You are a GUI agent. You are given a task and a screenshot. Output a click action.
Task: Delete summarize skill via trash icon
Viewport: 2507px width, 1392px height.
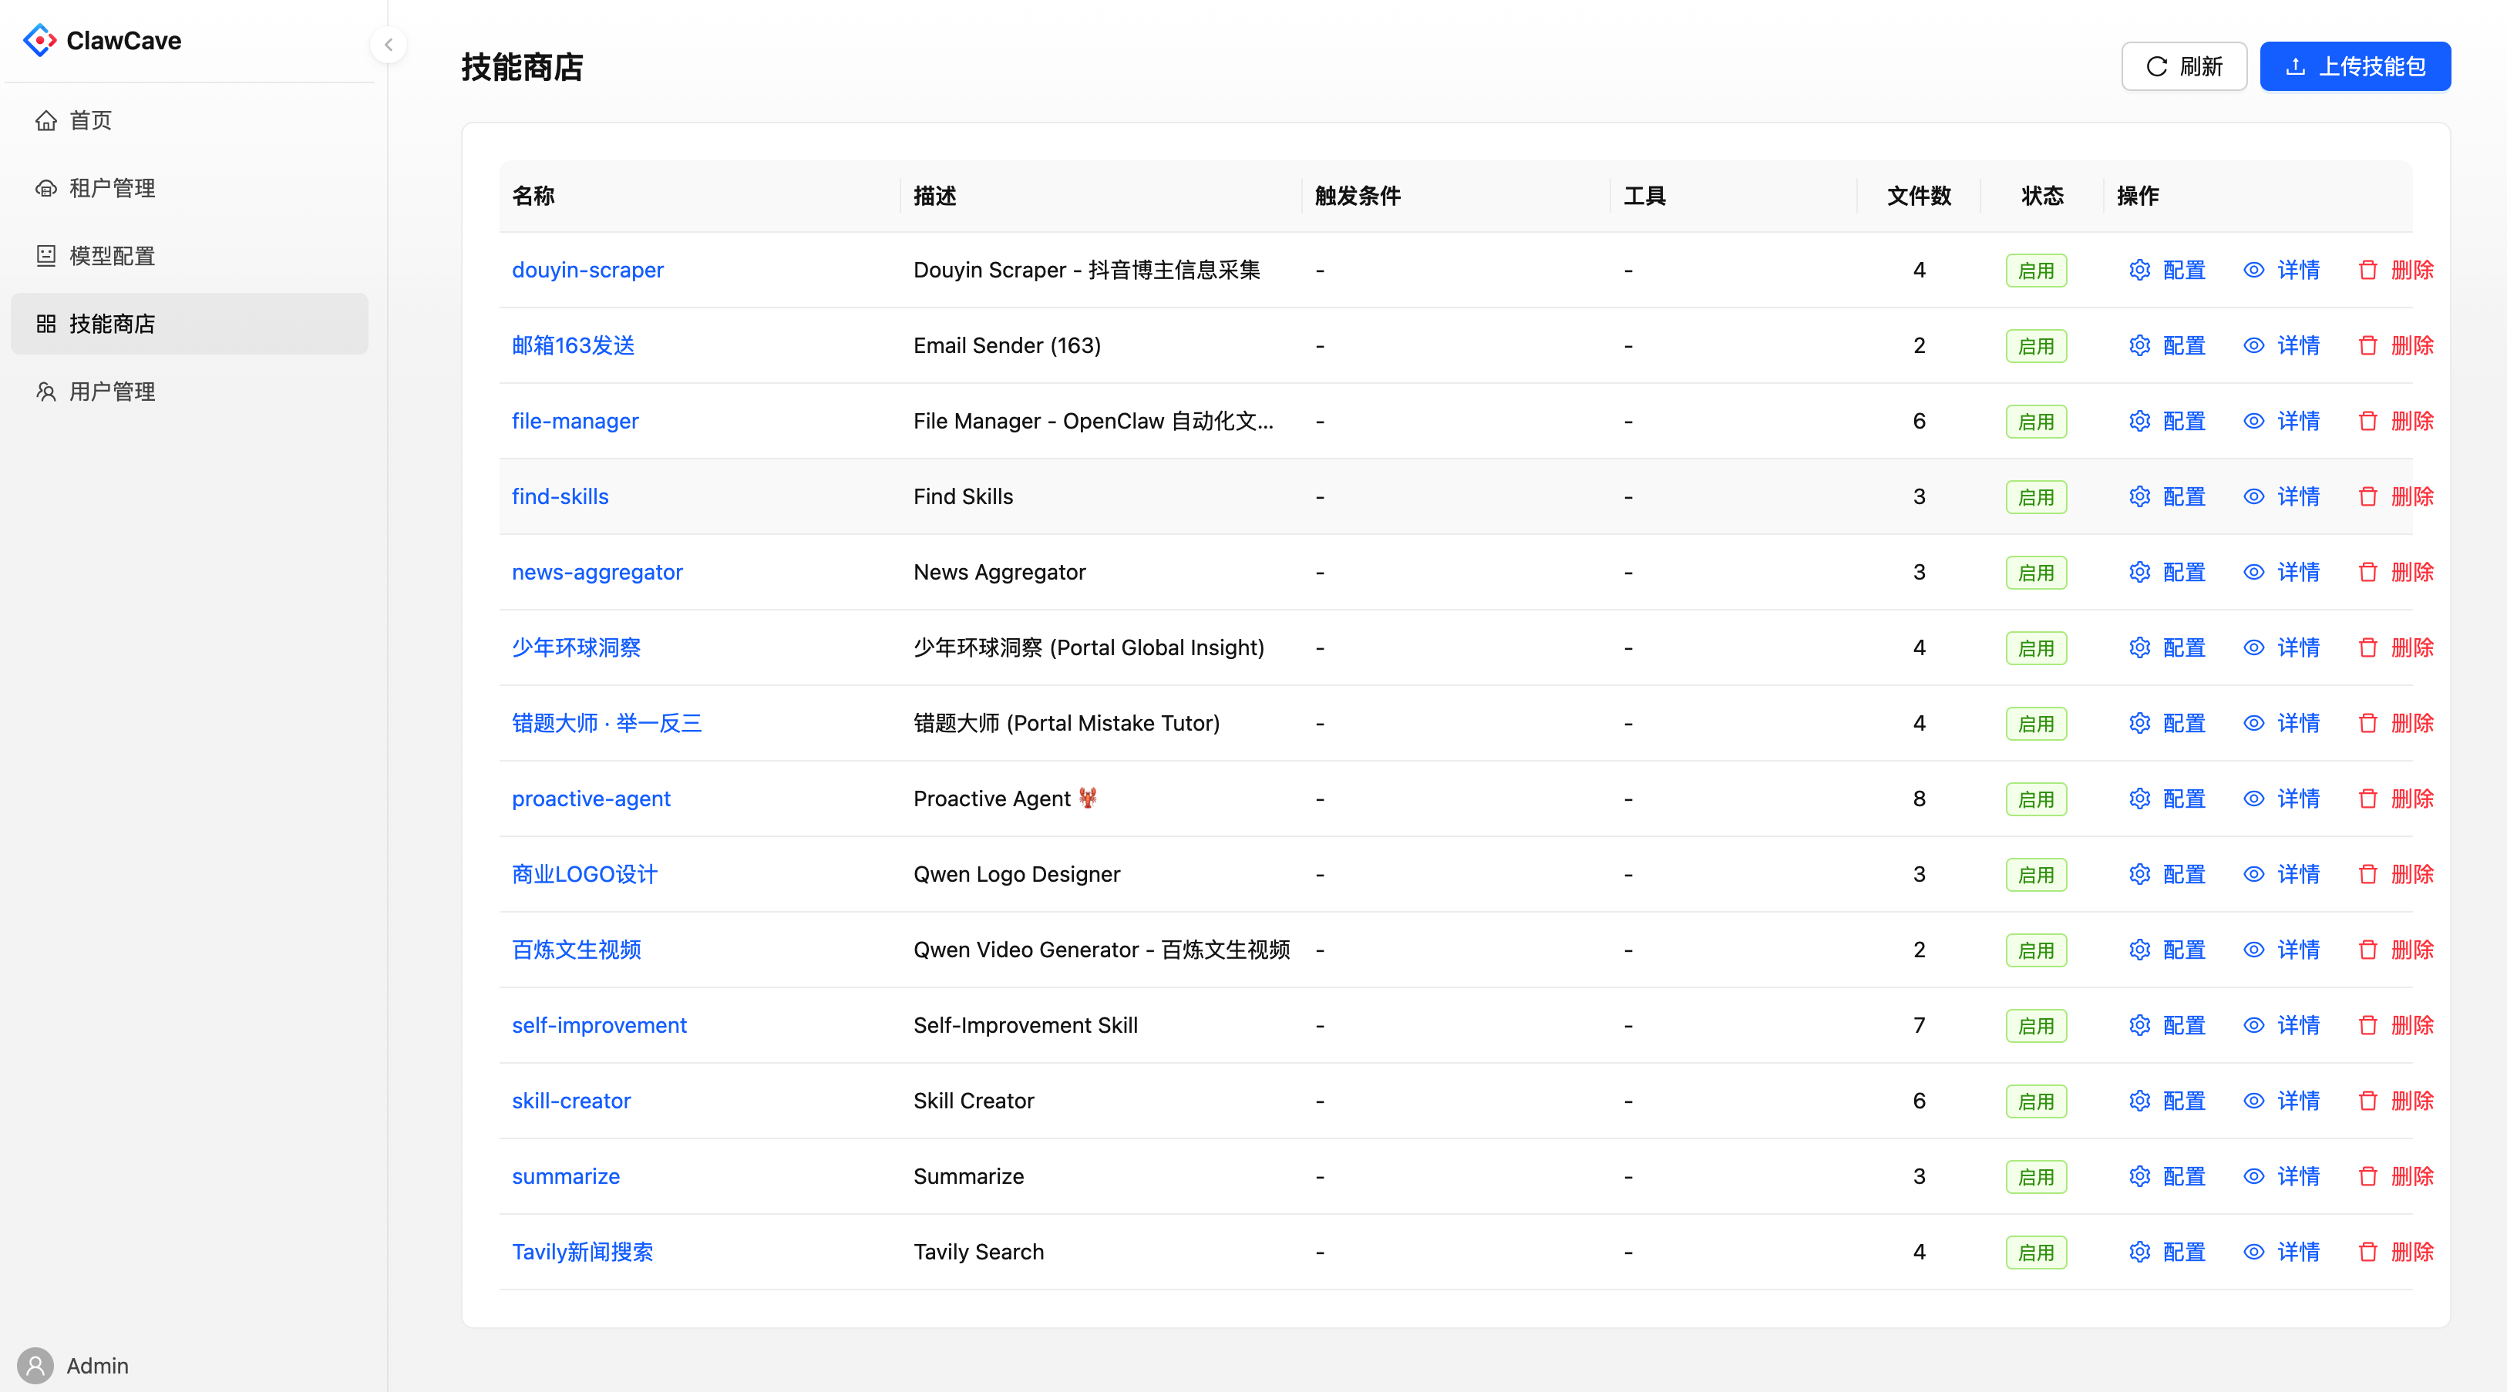click(x=2367, y=1176)
